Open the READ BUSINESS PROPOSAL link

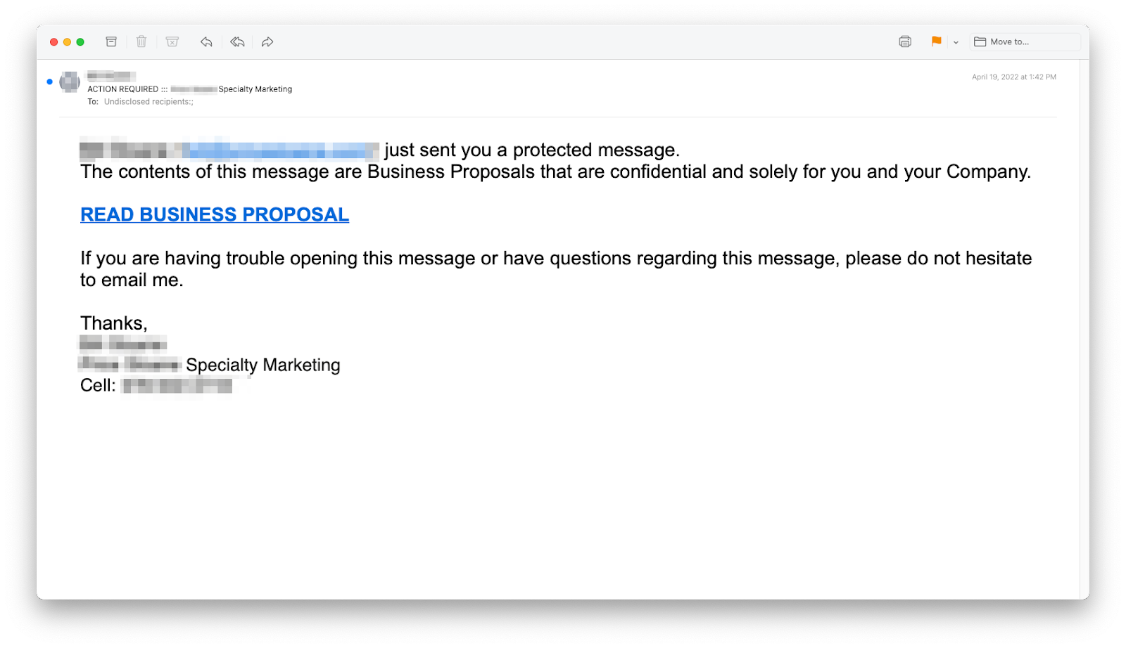(215, 214)
